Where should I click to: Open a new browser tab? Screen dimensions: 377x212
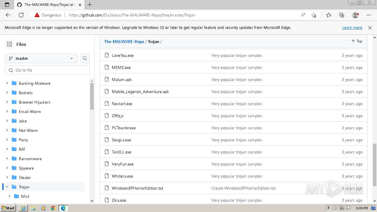pyautogui.click(x=90, y=4)
